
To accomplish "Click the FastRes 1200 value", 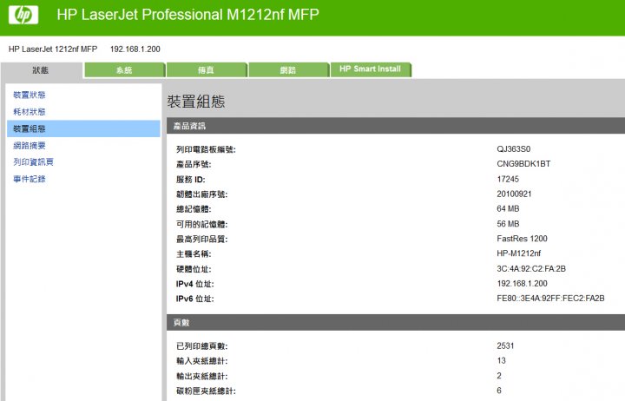I will pyautogui.click(x=522, y=239).
